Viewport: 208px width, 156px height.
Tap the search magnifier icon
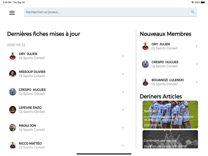click(x=193, y=12)
